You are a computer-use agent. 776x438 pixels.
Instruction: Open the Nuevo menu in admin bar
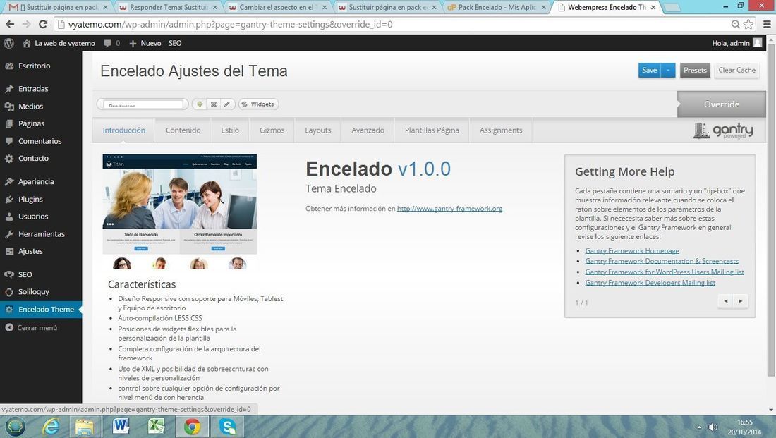[x=145, y=44]
